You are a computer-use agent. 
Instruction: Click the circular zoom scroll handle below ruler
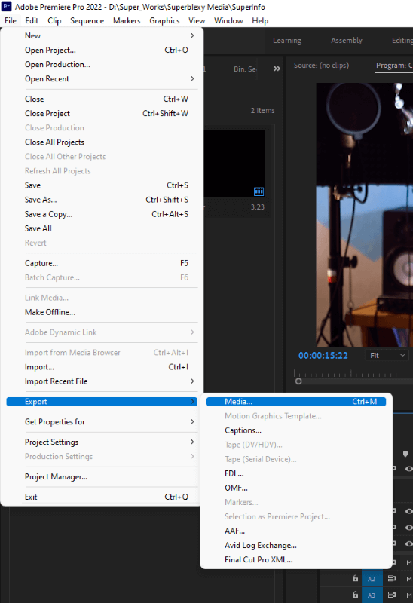pos(298,381)
